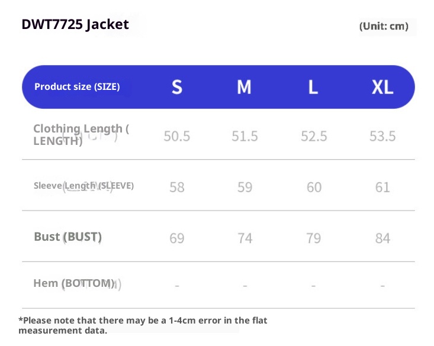Click the DWT7725 Jacket title

[x=75, y=24]
